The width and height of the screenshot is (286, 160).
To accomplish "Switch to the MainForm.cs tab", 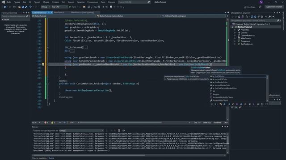I will [x=59, y=12].
